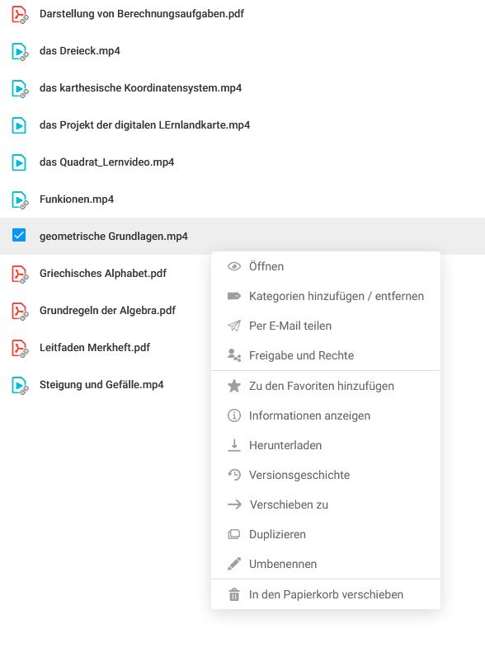Image resolution: width=485 pixels, height=652 pixels.
Task: Open Griechisches Alphabet.pdf file name
Action: (103, 273)
